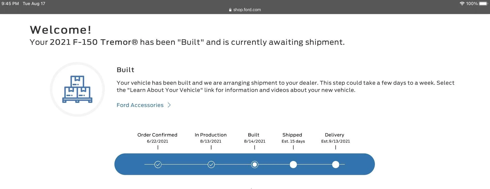
Task: Click the chevron next to Ford Accessories
Action: pos(169,105)
